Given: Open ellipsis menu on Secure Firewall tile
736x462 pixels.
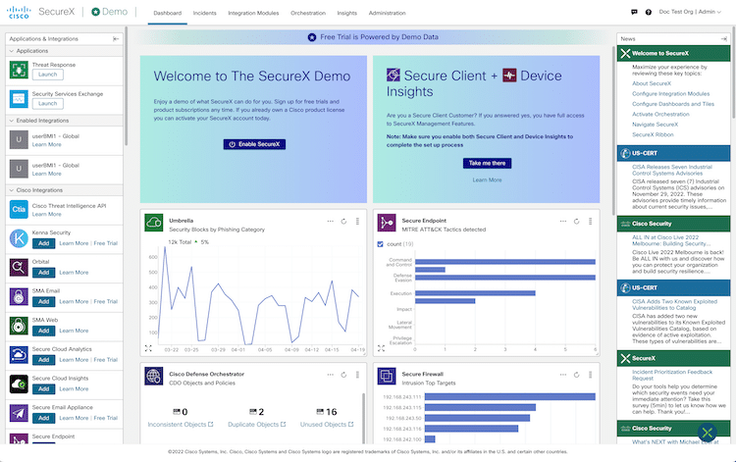Looking at the screenshot, I should [x=563, y=375].
